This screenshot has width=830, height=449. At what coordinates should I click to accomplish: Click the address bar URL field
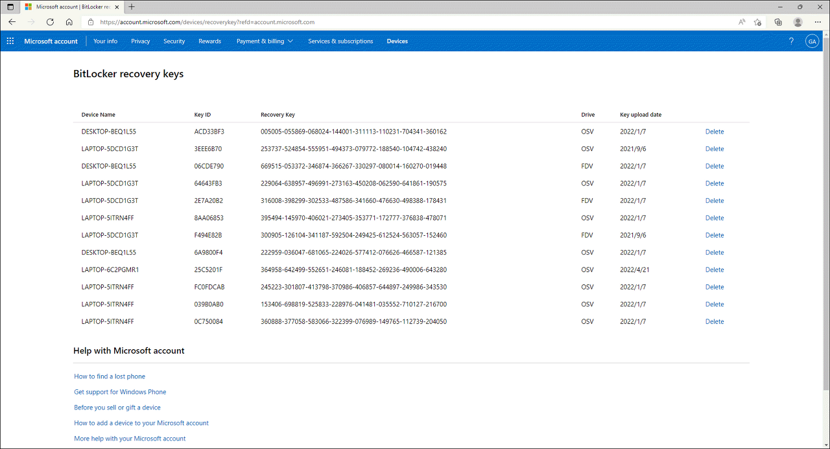(x=415, y=22)
